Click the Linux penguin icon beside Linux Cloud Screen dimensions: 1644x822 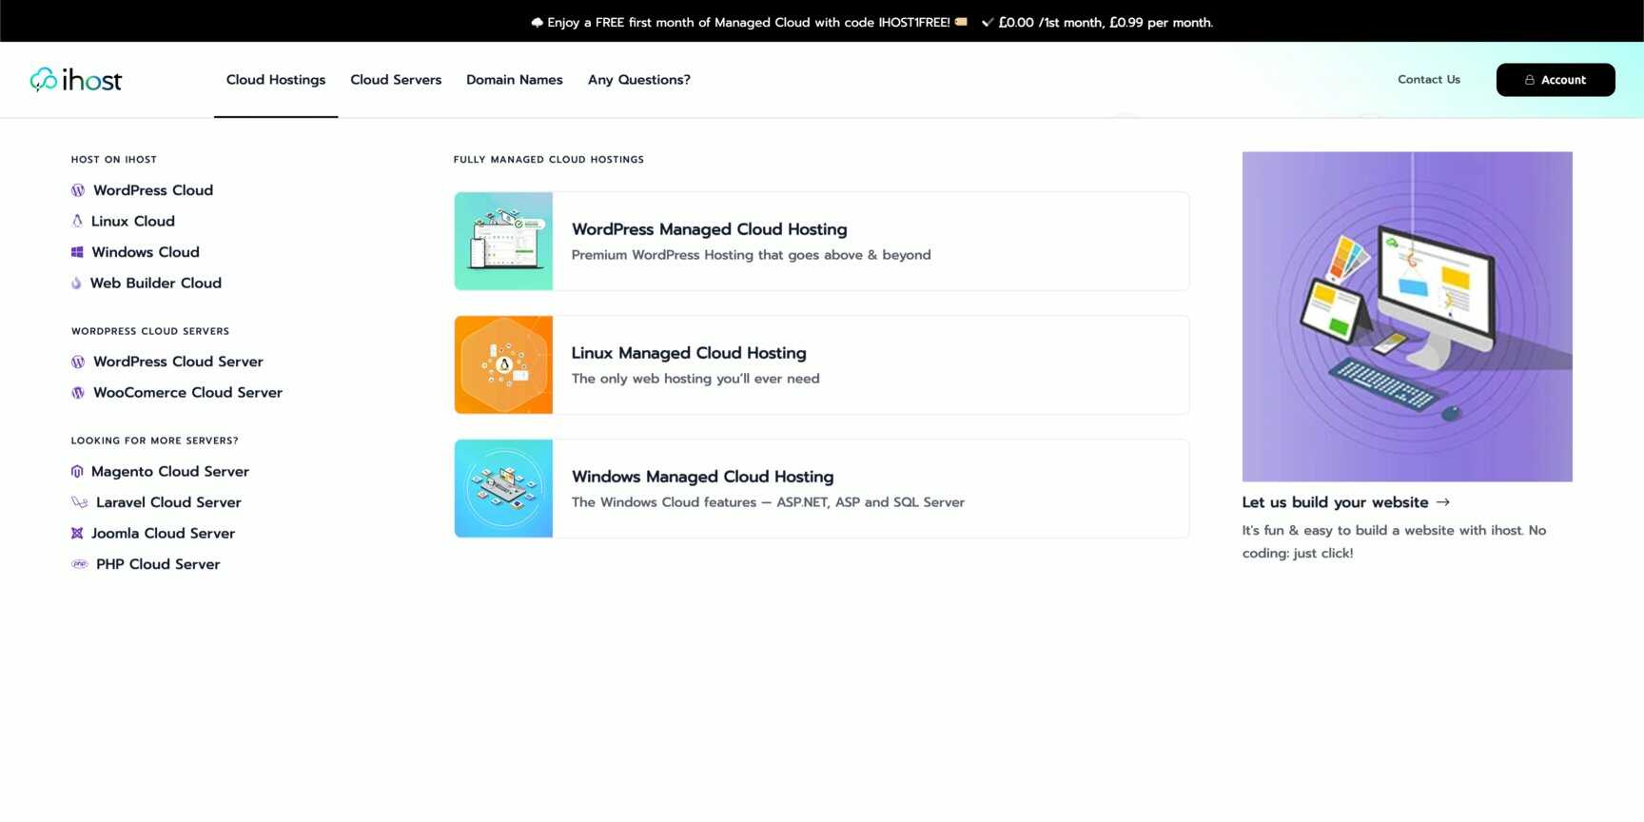(77, 221)
